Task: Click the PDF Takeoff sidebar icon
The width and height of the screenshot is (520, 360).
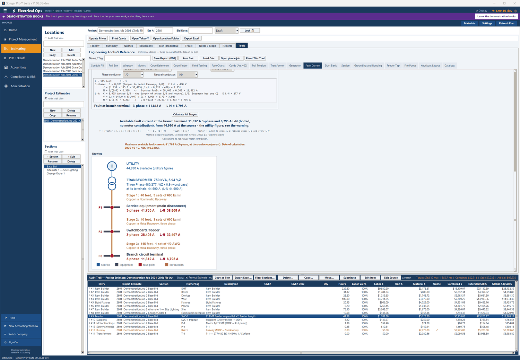Action: [x=6, y=58]
